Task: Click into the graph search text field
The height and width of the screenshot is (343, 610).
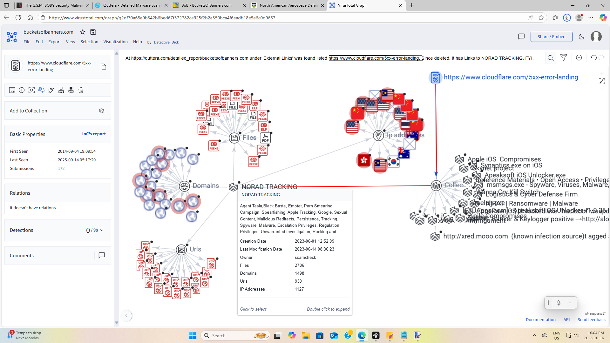Action: point(334,58)
